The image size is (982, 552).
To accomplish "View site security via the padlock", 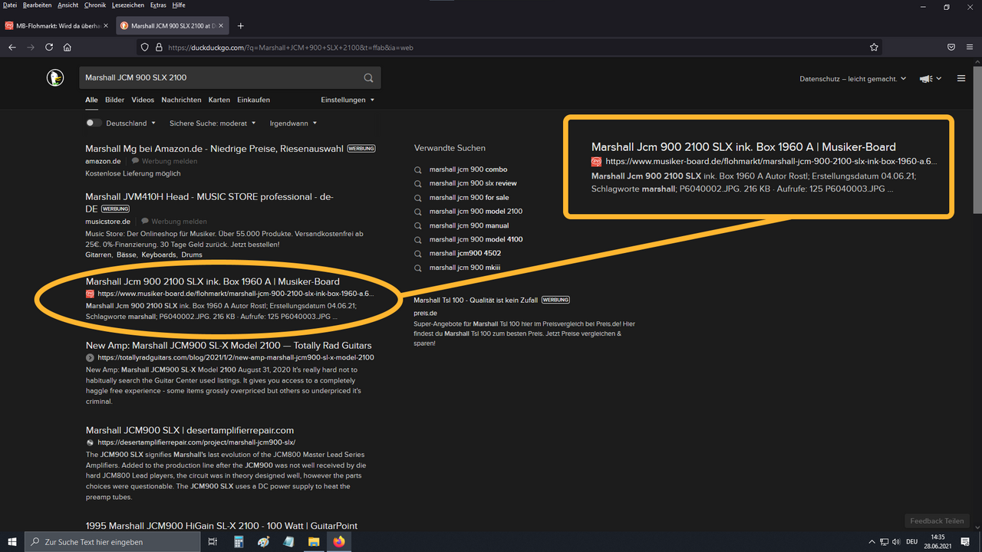I will [159, 47].
